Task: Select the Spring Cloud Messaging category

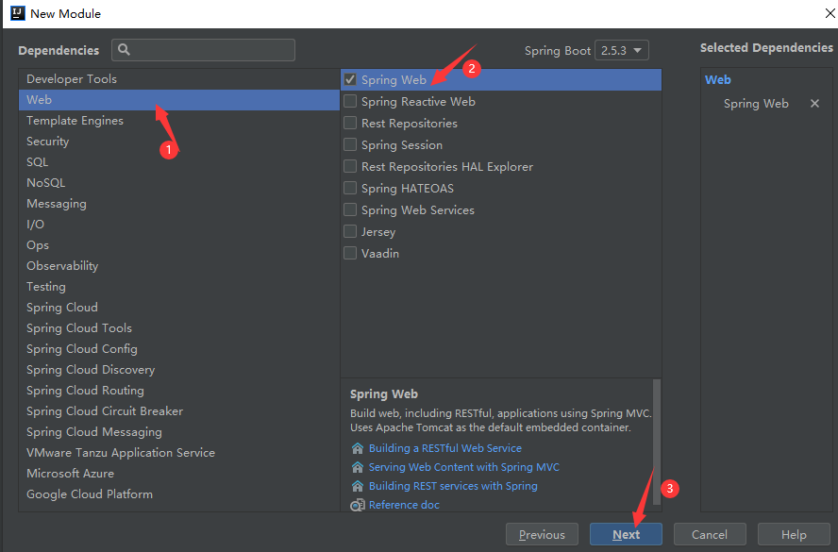Action: pos(179,432)
